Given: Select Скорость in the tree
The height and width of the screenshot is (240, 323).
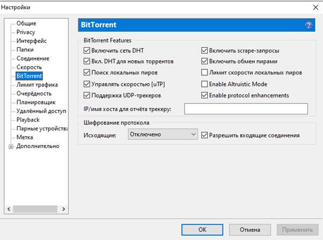Looking at the screenshot, I should tap(29, 67).
